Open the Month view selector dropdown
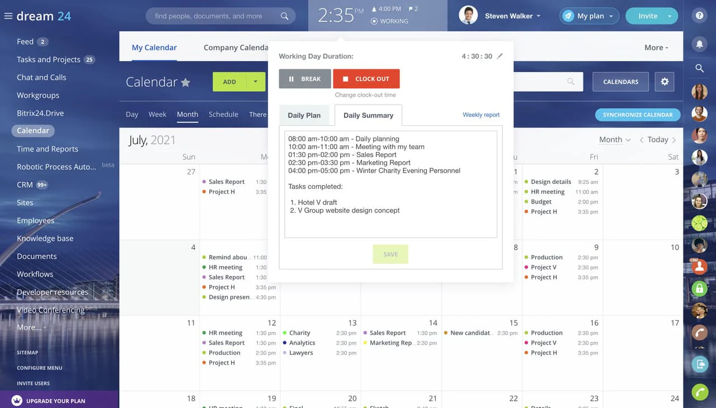Image resolution: width=716 pixels, height=408 pixels. click(615, 140)
